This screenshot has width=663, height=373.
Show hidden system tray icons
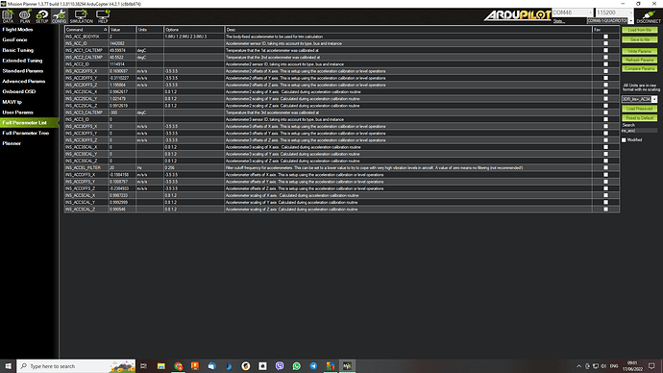point(578,366)
